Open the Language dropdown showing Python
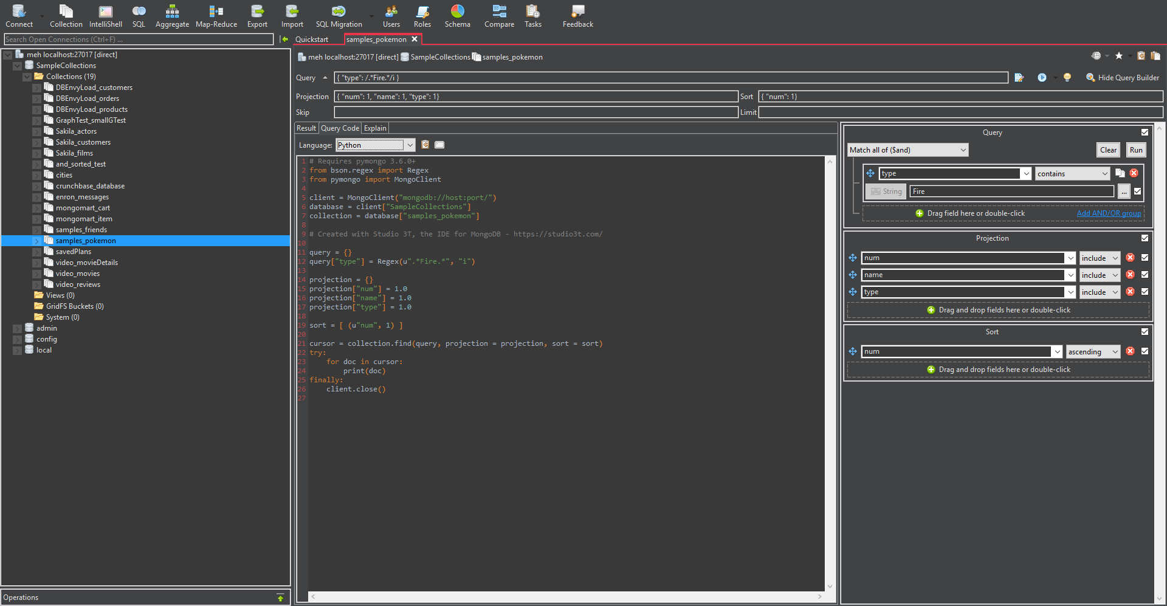Viewport: 1167px width, 606px height. coord(375,145)
